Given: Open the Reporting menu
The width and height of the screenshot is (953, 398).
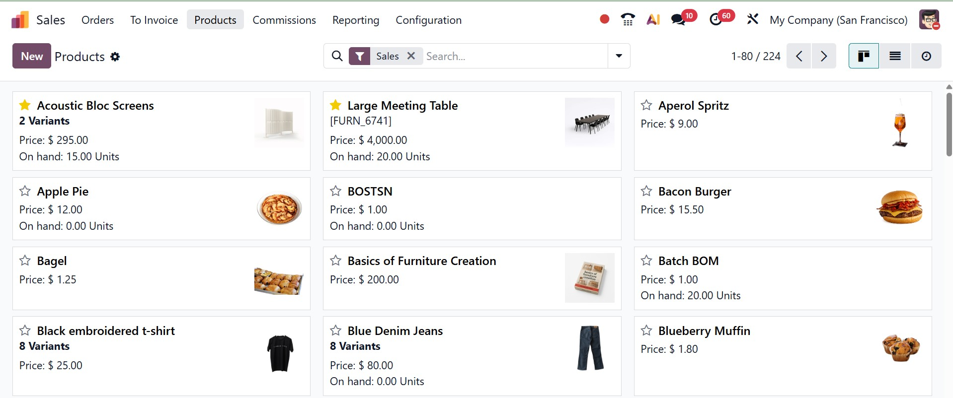Looking at the screenshot, I should coord(356,20).
